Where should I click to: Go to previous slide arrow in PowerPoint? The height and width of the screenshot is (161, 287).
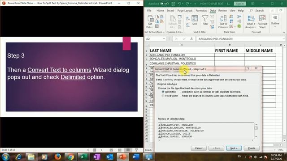[88, 150]
